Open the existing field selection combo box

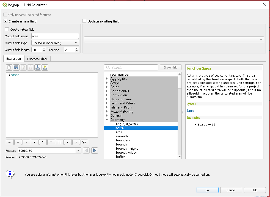[x=174, y=40]
